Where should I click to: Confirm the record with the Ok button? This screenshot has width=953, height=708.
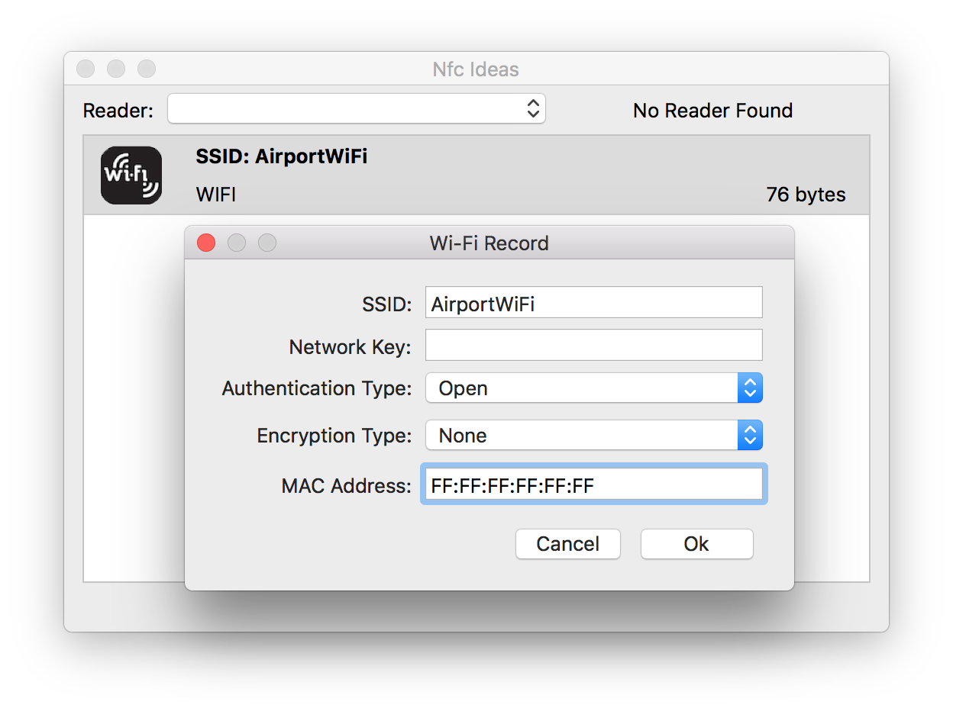pyautogui.click(x=696, y=544)
